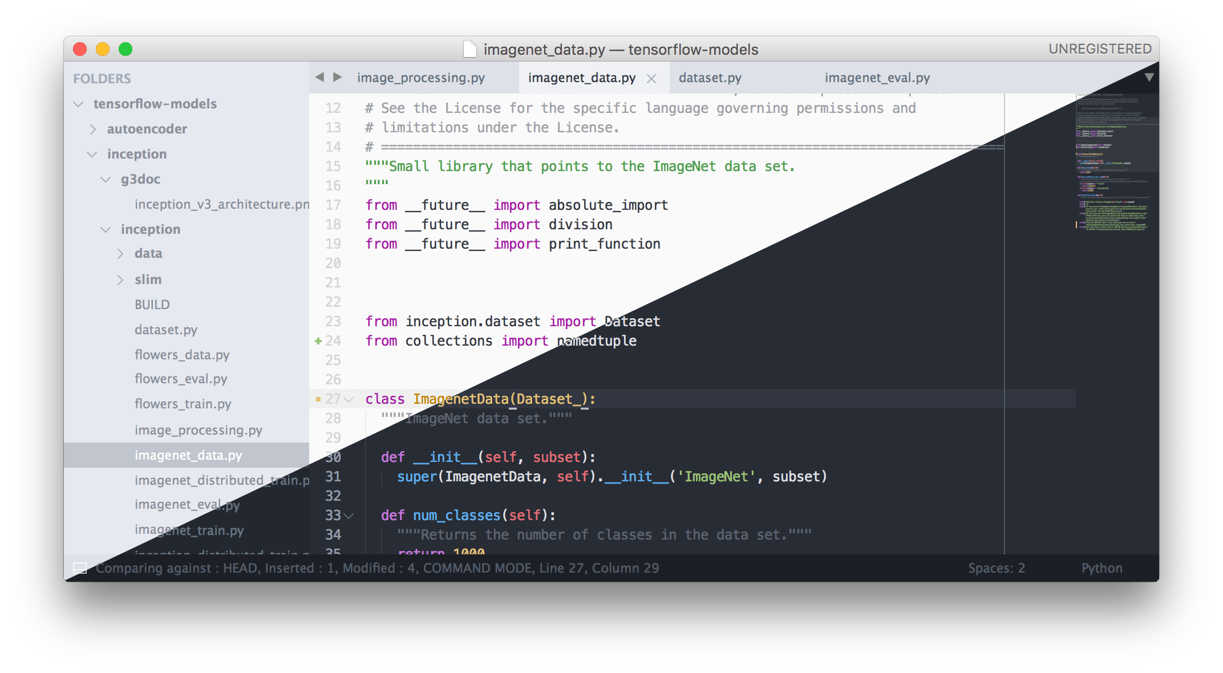Click the next tab arrow
This screenshot has width=1223, height=673.
pos(338,77)
